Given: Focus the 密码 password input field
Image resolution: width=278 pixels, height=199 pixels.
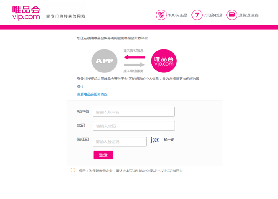Looking at the screenshot, I should coord(133,126).
